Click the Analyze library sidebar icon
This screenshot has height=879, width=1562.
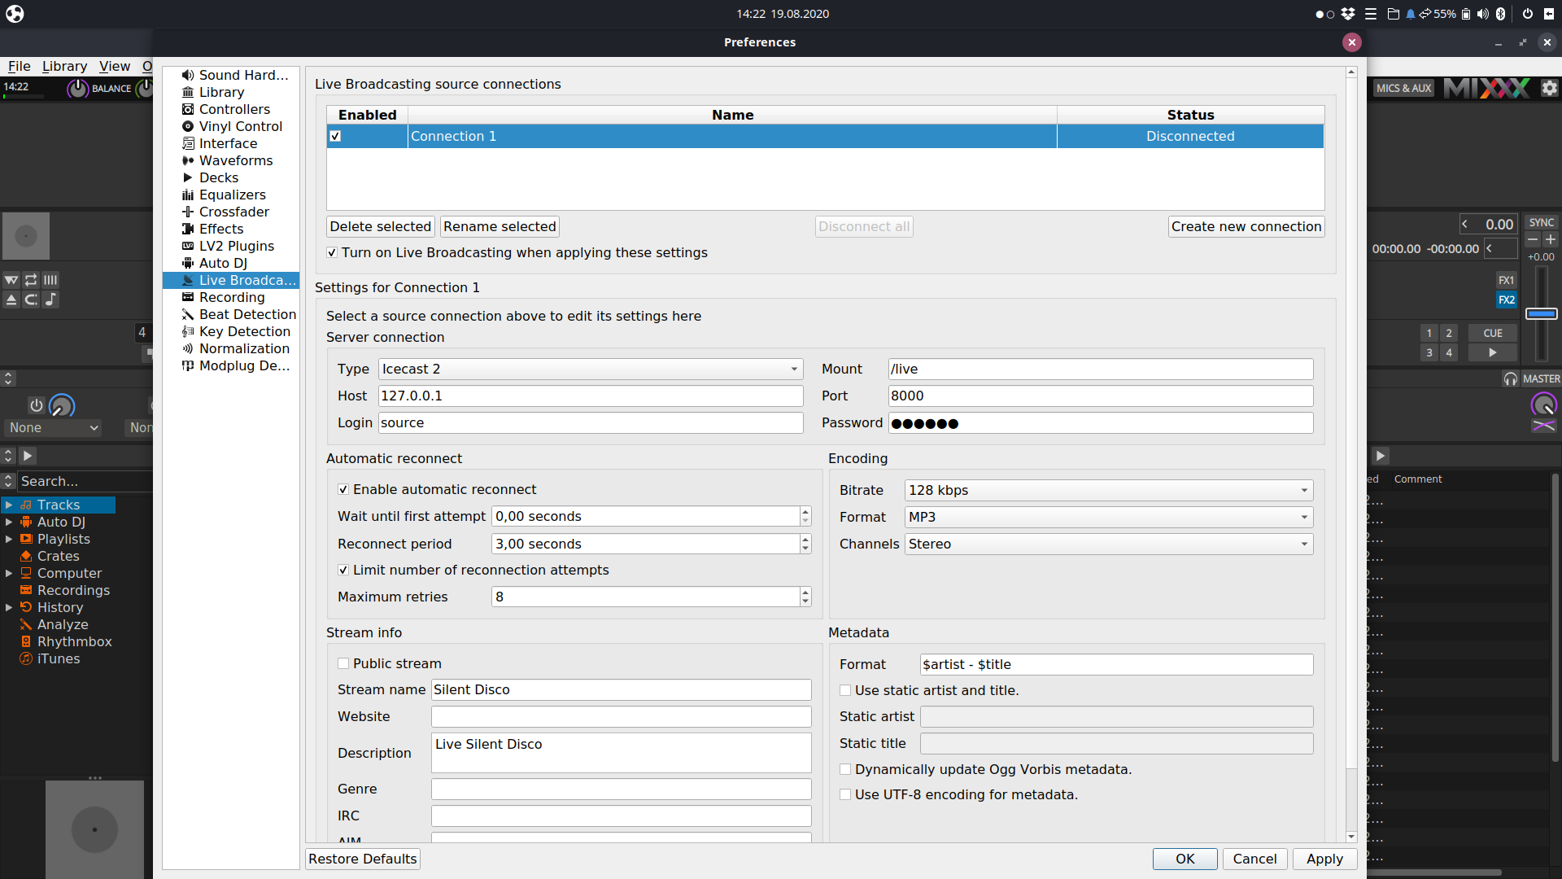click(x=26, y=624)
